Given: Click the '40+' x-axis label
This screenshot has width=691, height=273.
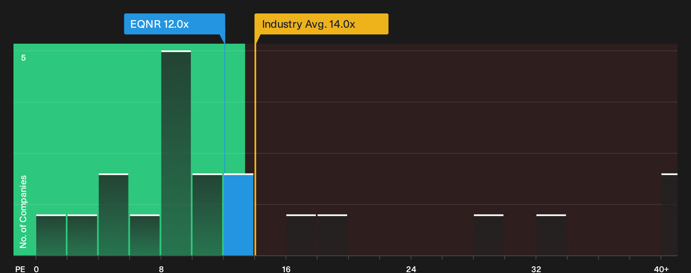Looking at the screenshot, I should click(x=661, y=269).
